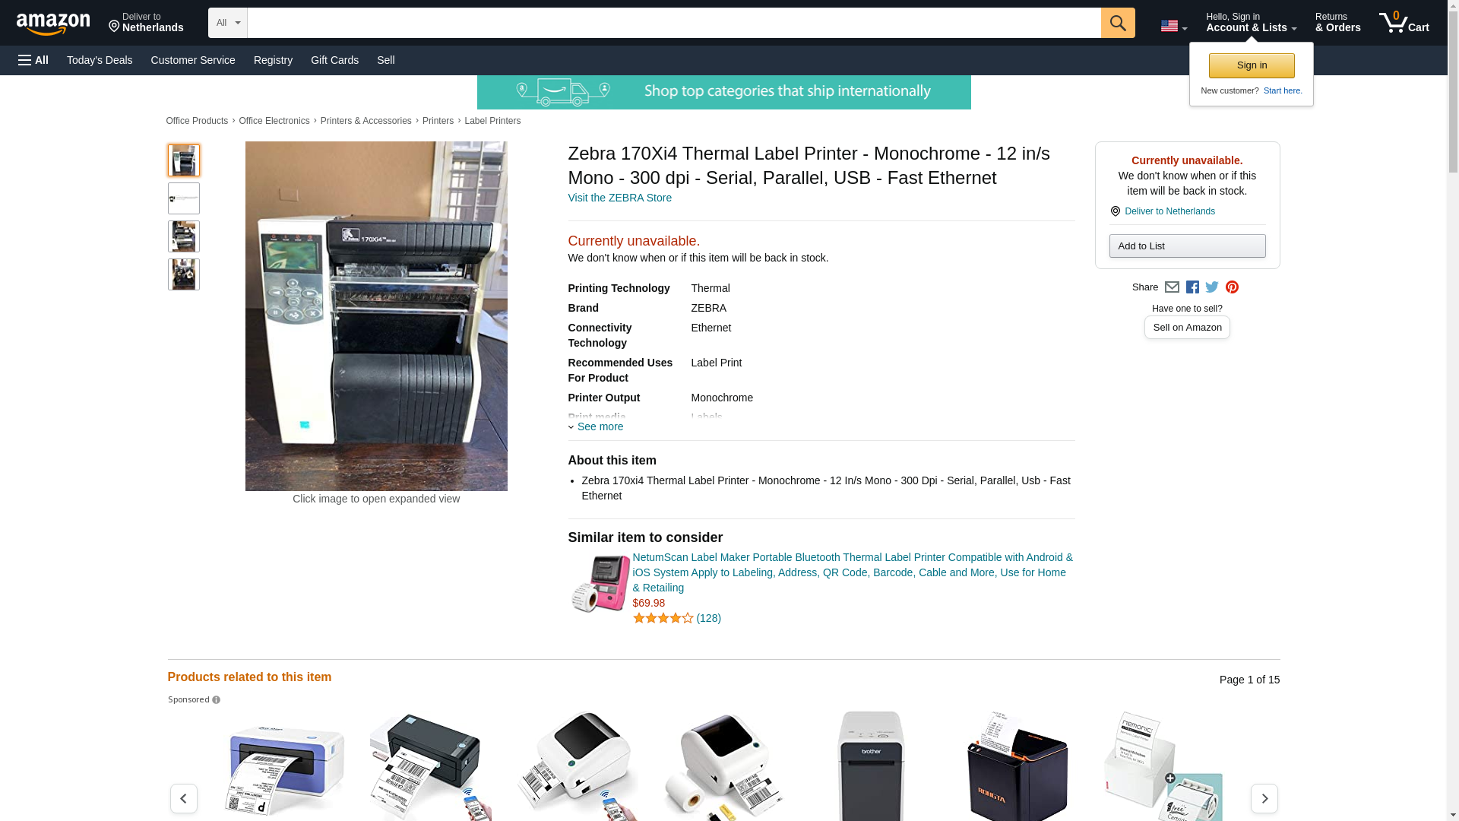The image size is (1459, 821).
Task: Click the yellow Sign in button
Action: pos(1251,65)
